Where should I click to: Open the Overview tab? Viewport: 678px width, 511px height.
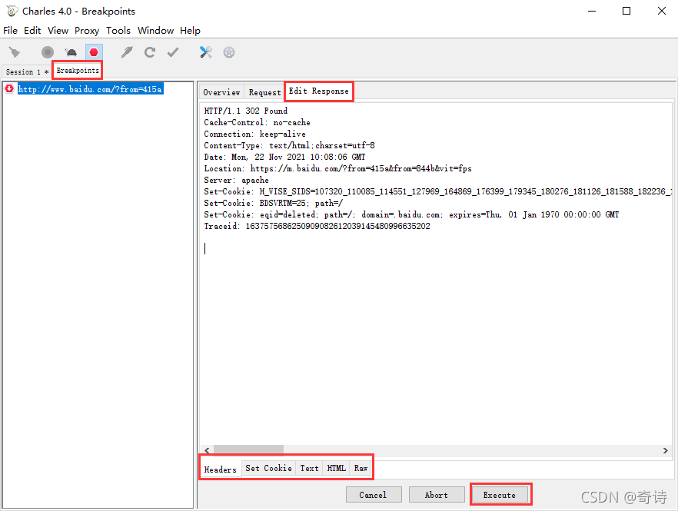coord(221,92)
